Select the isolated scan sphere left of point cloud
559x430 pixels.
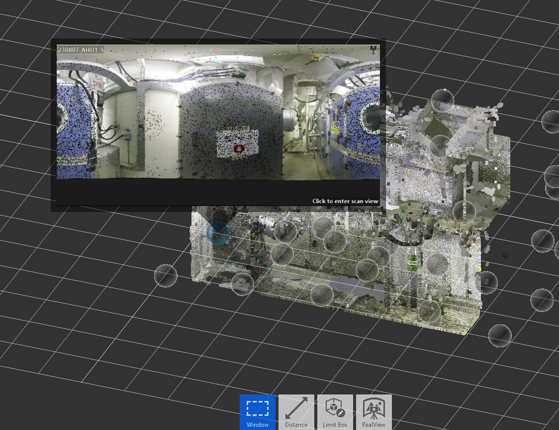(x=166, y=275)
